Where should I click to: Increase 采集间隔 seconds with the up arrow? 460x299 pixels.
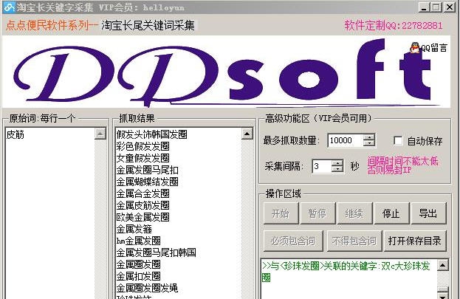point(337,163)
